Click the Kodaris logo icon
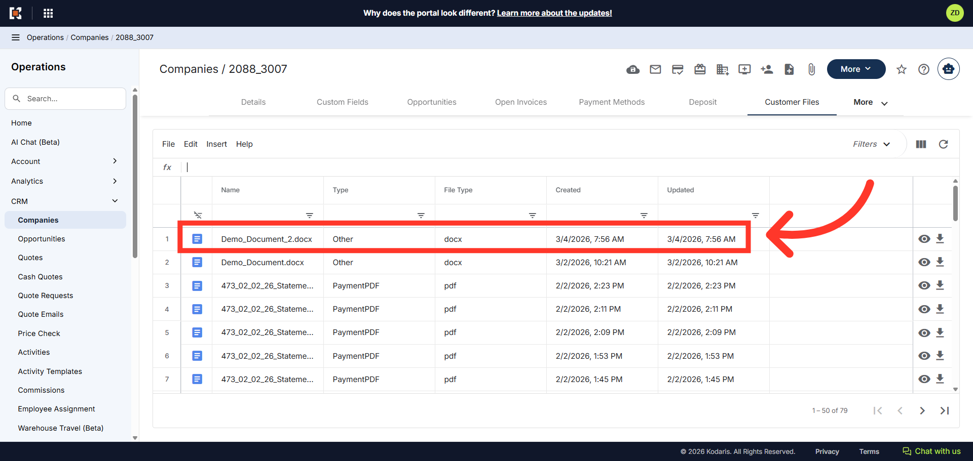The height and width of the screenshot is (461, 973). point(16,13)
